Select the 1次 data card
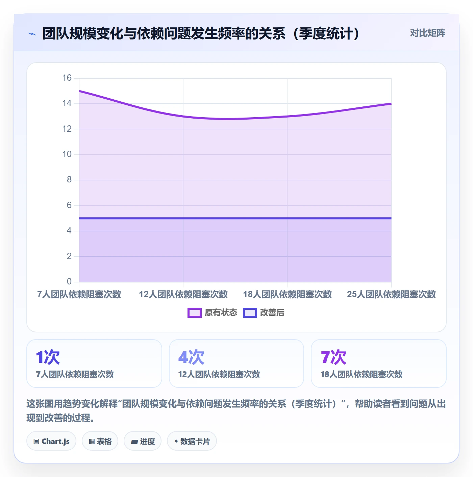This screenshot has width=473, height=477. [x=94, y=363]
